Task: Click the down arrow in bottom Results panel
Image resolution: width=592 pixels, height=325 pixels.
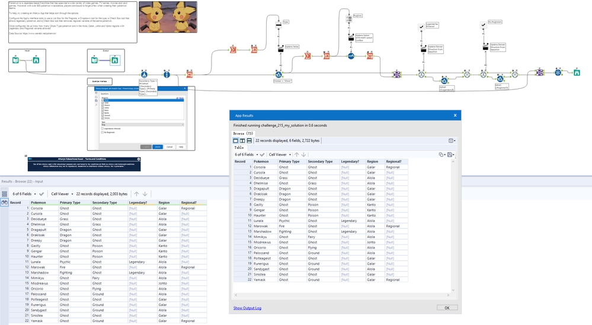Action: tap(145, 194)
